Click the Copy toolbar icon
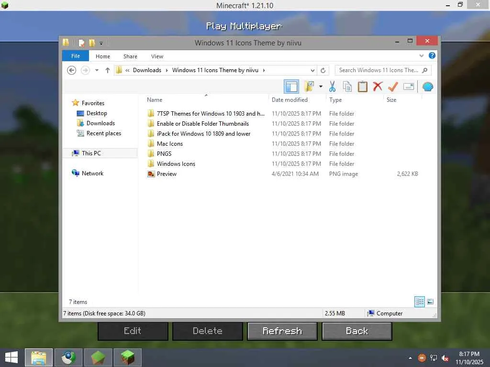The image size is (490, 367). 347,86
